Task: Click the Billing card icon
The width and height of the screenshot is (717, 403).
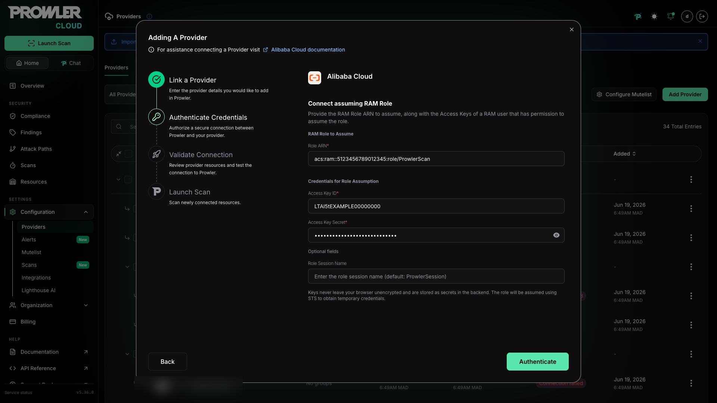Action: coord(13,322)
